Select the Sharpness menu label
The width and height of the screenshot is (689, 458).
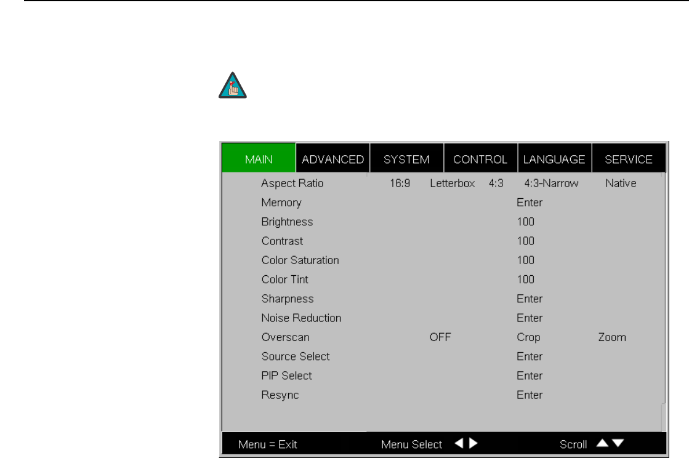(x=288, y=299)
